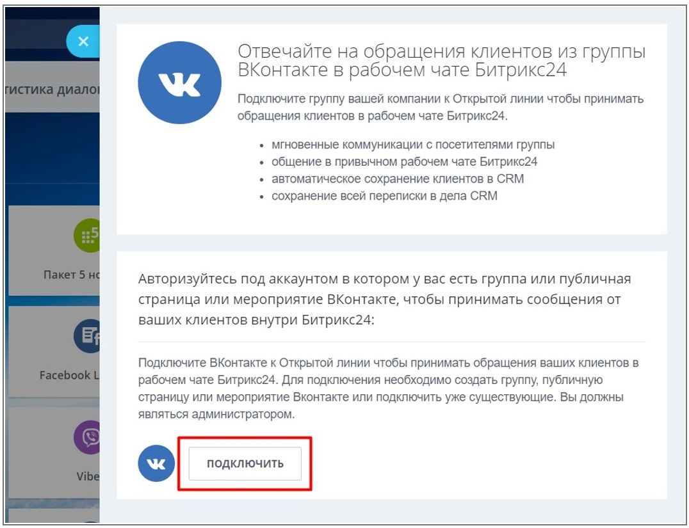Click the Пакет 5 tile label
Screen dimensions: 689x528
click(72, 275)
